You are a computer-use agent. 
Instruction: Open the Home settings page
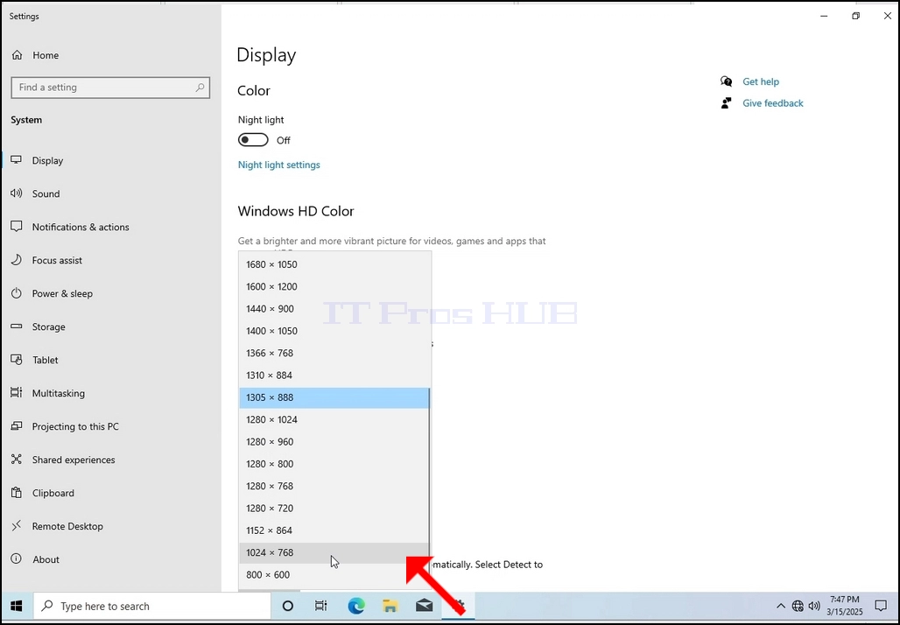[x=36, y=55]
